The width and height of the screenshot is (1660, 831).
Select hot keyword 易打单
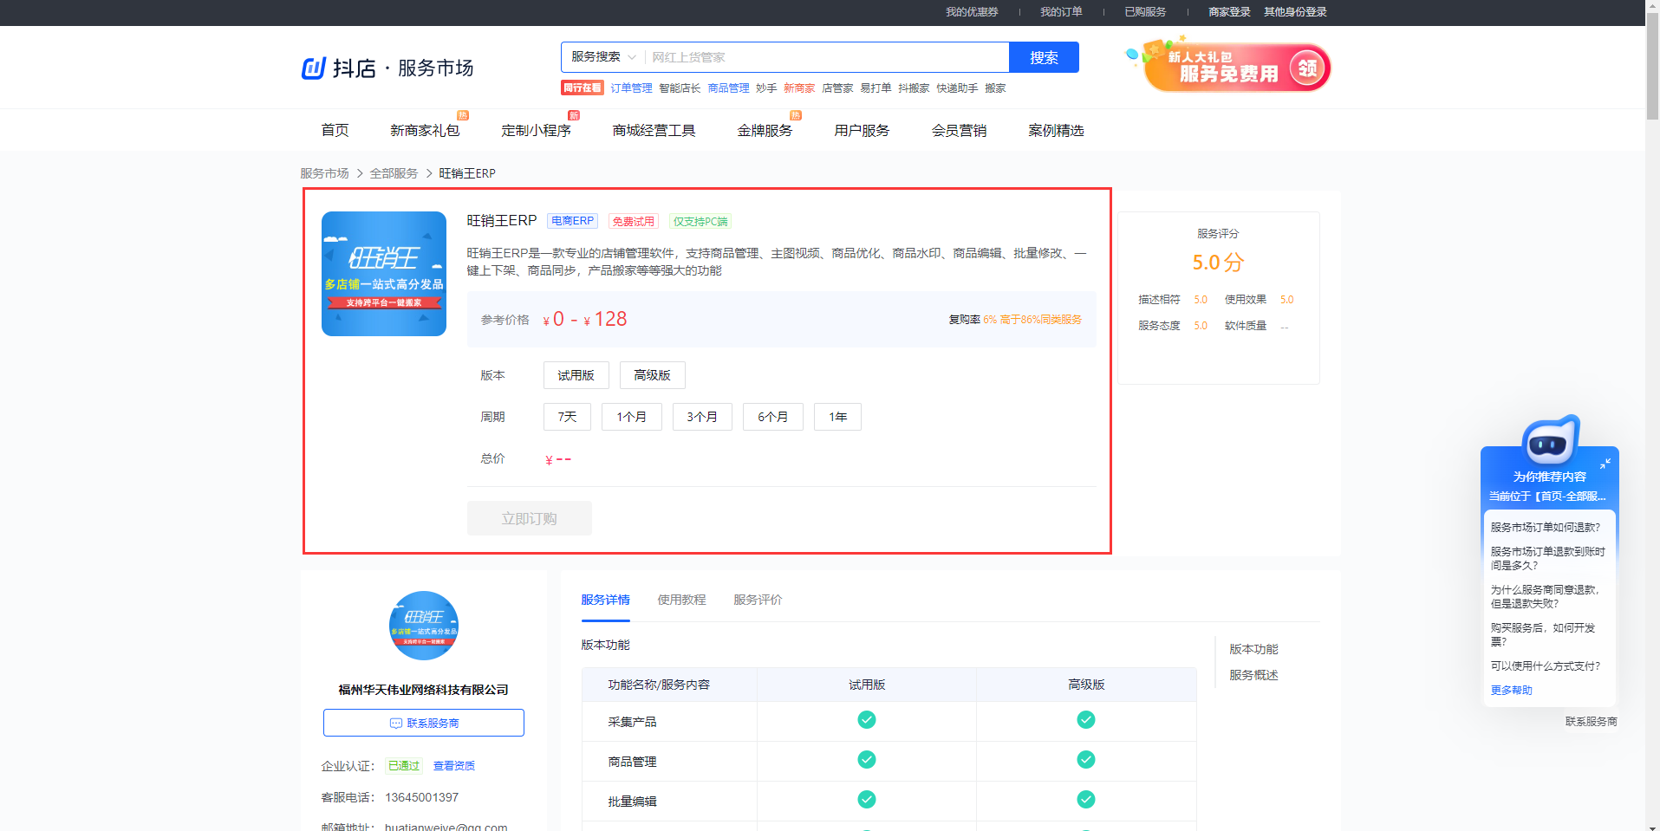pyautogui.click(x=876, y=88)
